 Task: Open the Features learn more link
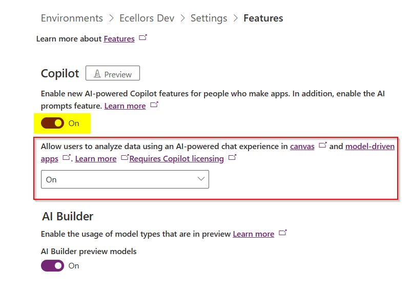[x=119, y=39]
